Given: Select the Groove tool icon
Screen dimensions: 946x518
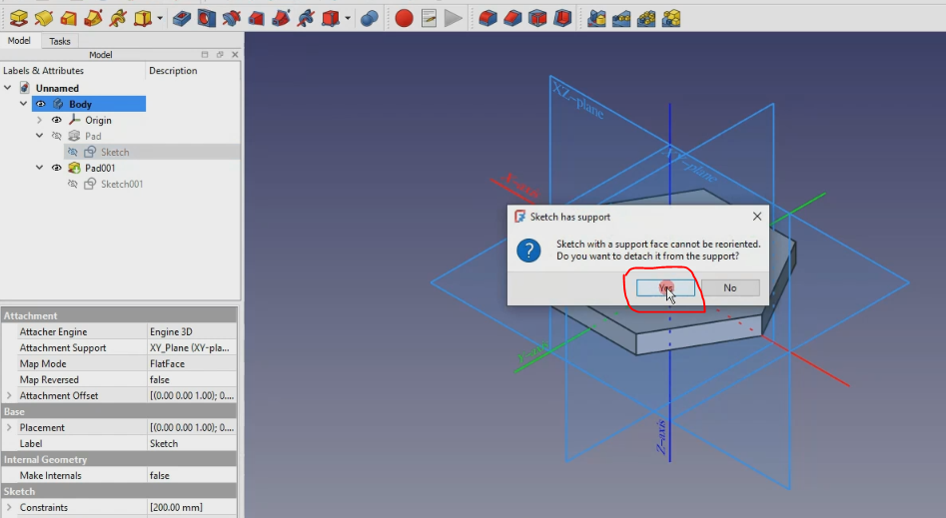Looking at the screenshot, I should point(231,19).
